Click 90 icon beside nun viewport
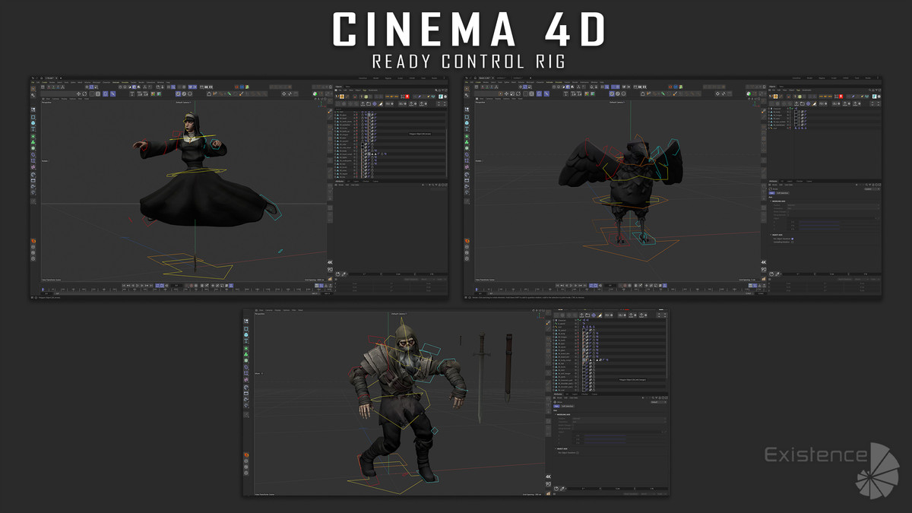The image size is (912, 513). coord(330,270)
